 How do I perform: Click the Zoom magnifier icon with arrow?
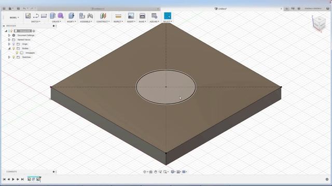click(x=160, y=172)
